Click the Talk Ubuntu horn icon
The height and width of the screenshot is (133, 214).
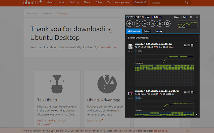coord(57,84)
